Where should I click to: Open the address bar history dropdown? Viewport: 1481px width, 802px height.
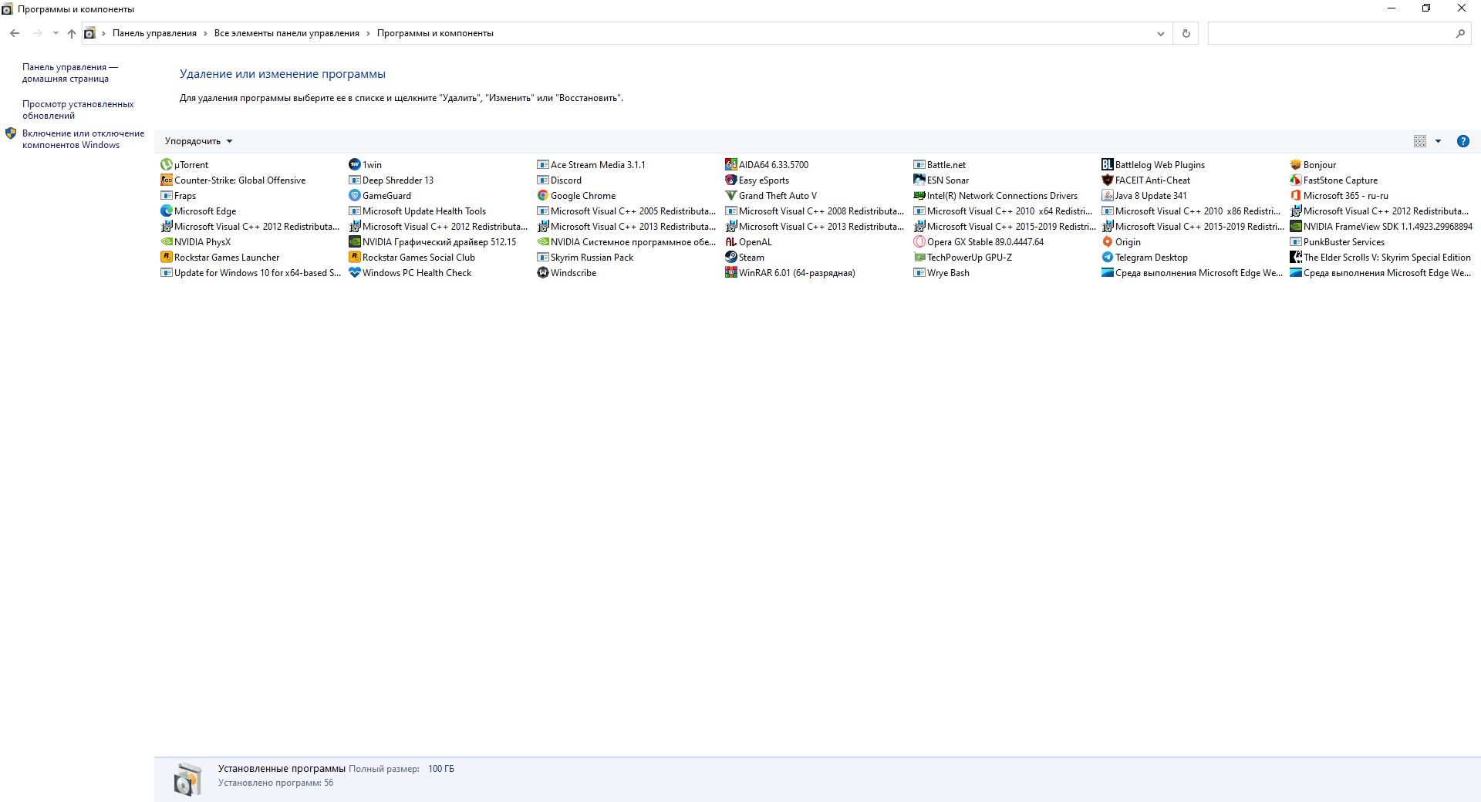pyautogui.click(x=1160, y=33)
